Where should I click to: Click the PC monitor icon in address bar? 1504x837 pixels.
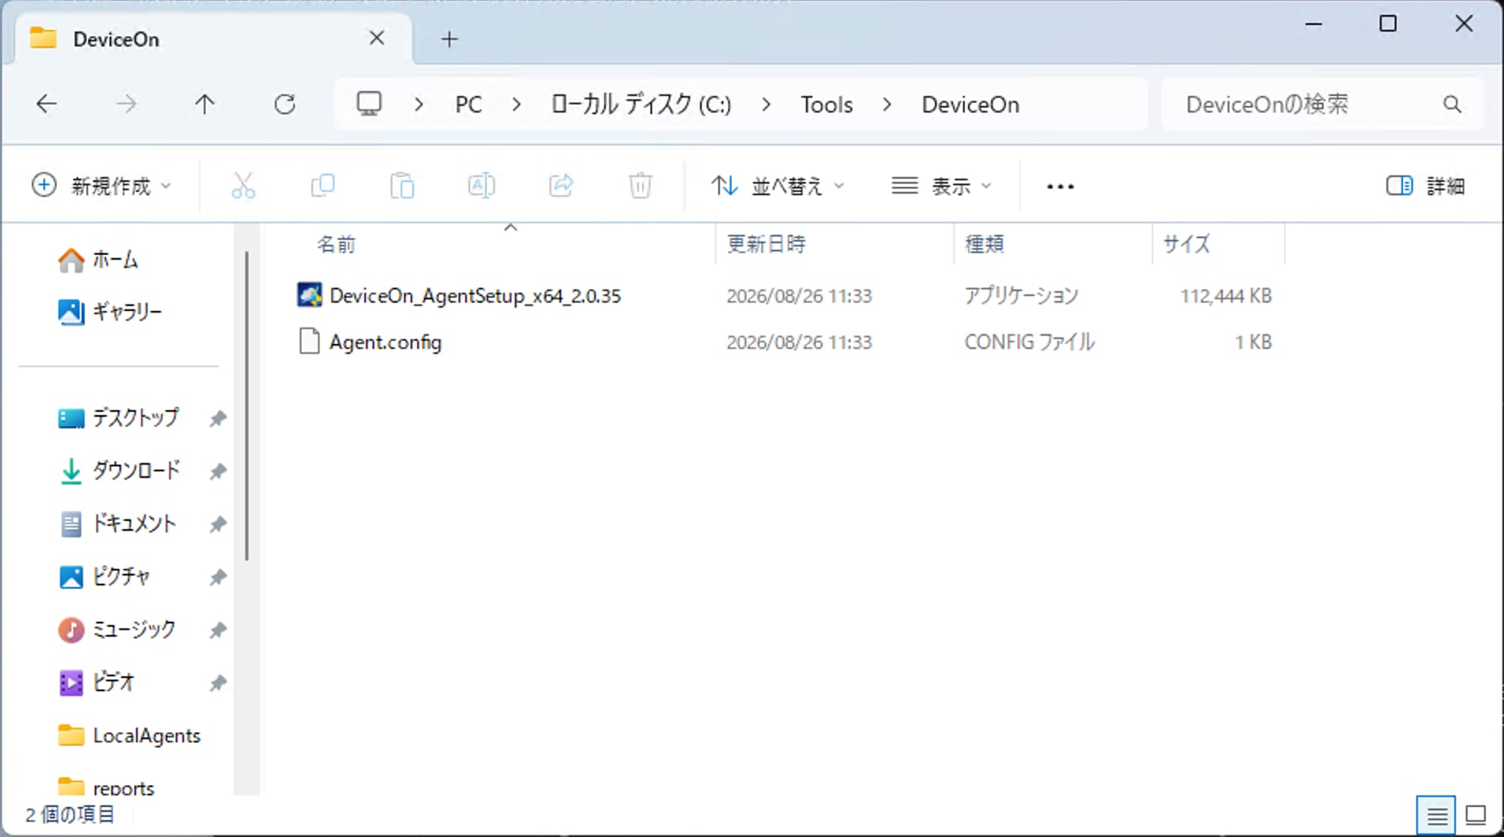[369, 104]
